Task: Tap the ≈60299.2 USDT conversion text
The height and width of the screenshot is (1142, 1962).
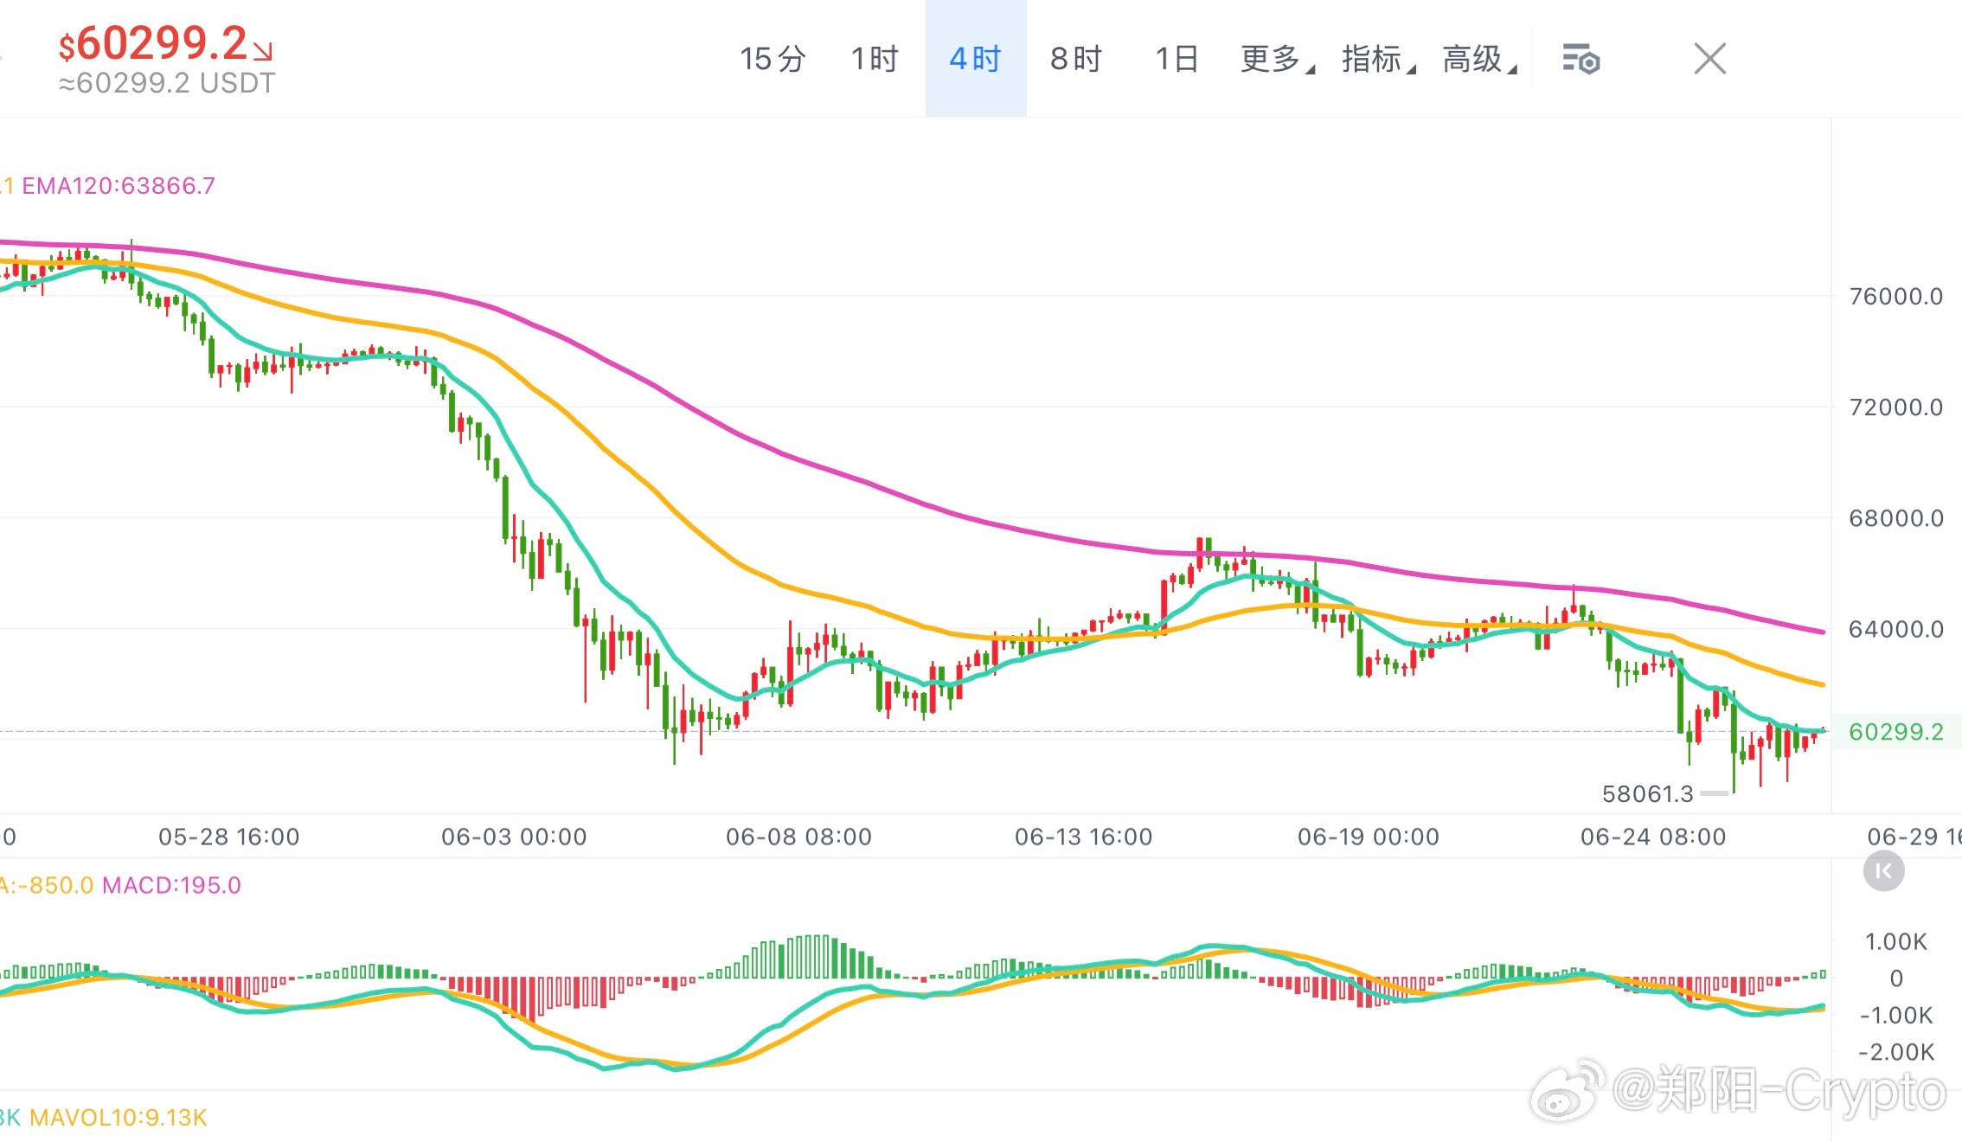Action: click(167, 83)
